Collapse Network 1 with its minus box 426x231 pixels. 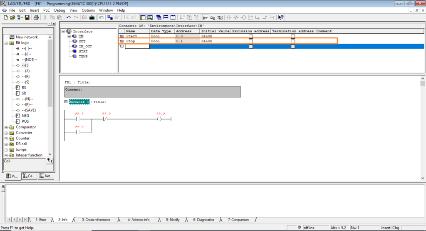[66, 102]
